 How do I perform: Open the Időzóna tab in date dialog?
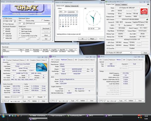tap(68, 6)
